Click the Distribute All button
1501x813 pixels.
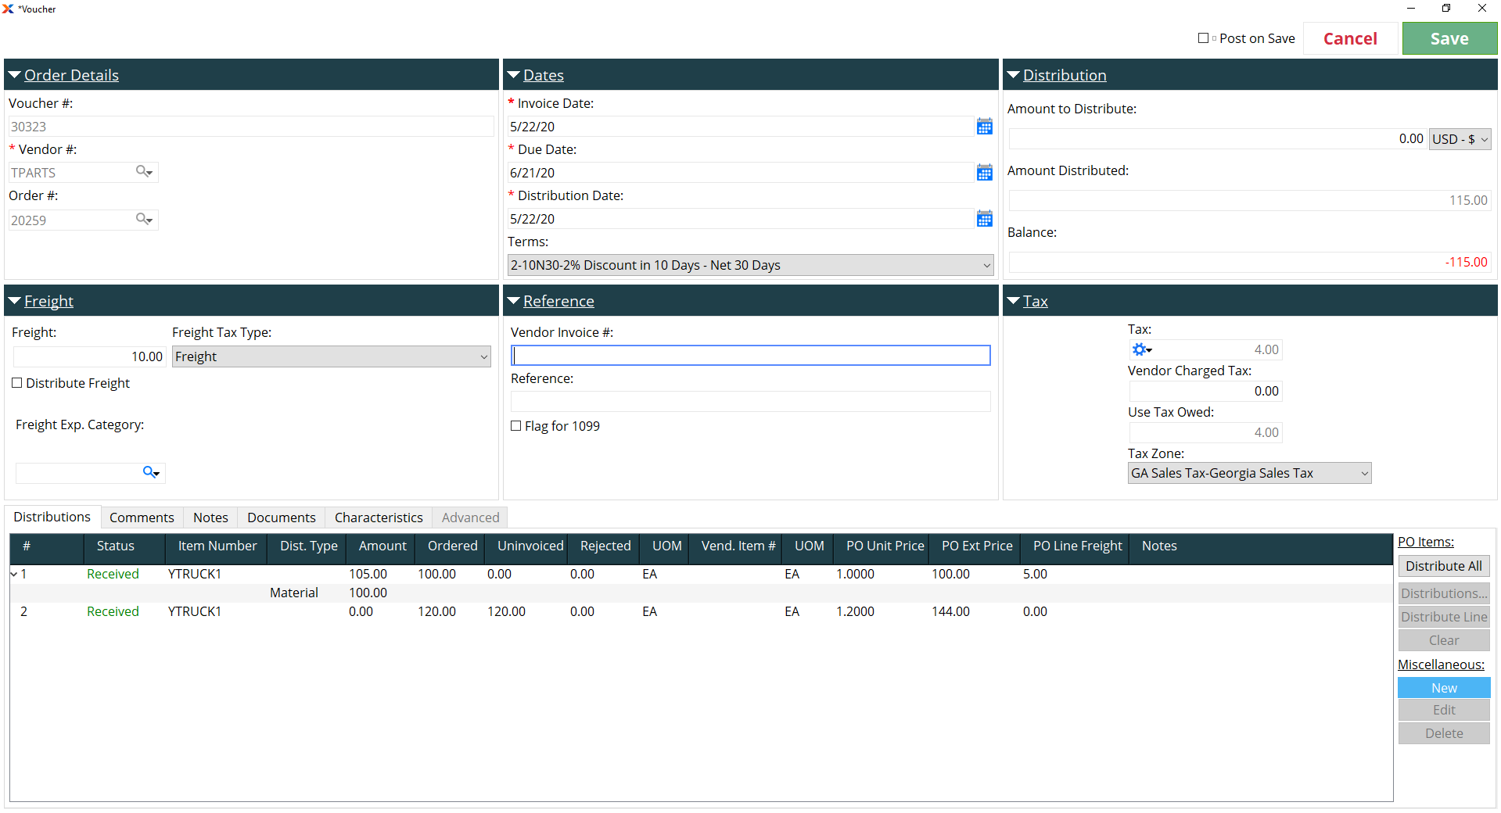[x=1443, y=566]
